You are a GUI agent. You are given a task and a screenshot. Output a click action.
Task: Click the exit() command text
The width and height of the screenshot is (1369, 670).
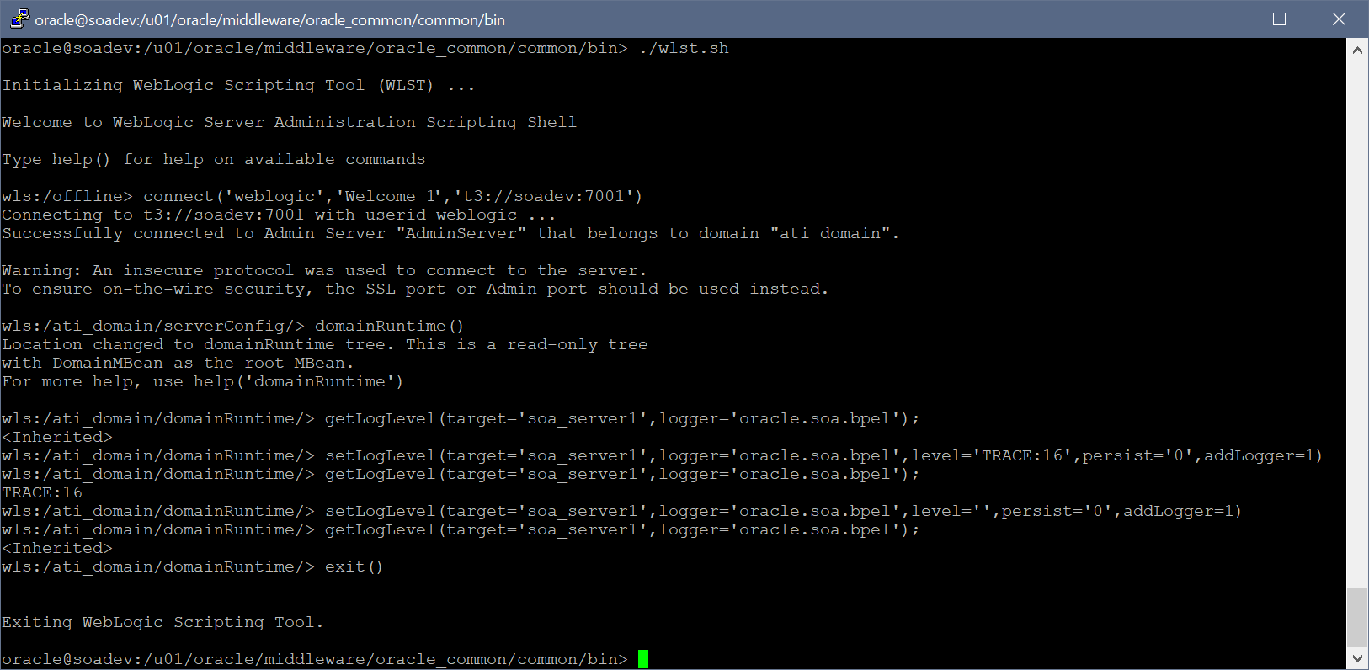pyautogui.click(x=354, y=567)
